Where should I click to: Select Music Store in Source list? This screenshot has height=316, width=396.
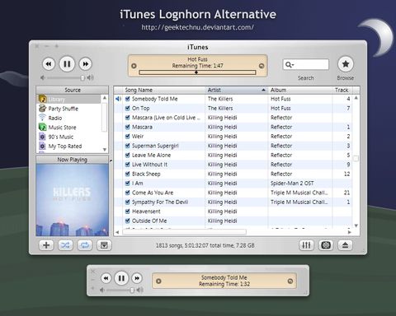62,128
